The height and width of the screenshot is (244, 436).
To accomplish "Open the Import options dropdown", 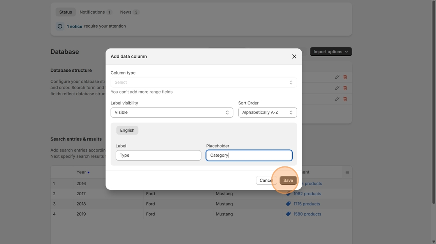I will coord(331,51).
